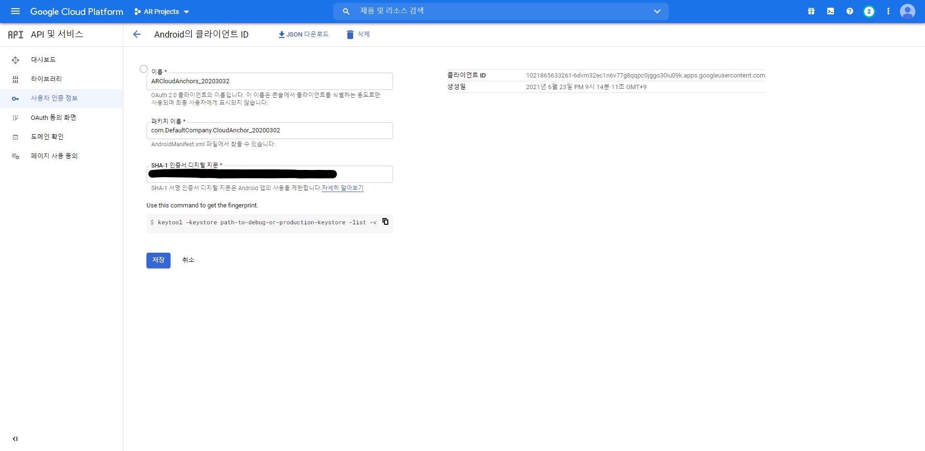Click the trash can delete icon
925x451 pixels.
pos(350,34)
